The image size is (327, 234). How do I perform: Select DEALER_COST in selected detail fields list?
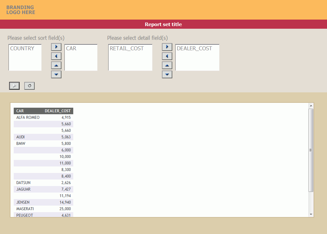[194, 48]
